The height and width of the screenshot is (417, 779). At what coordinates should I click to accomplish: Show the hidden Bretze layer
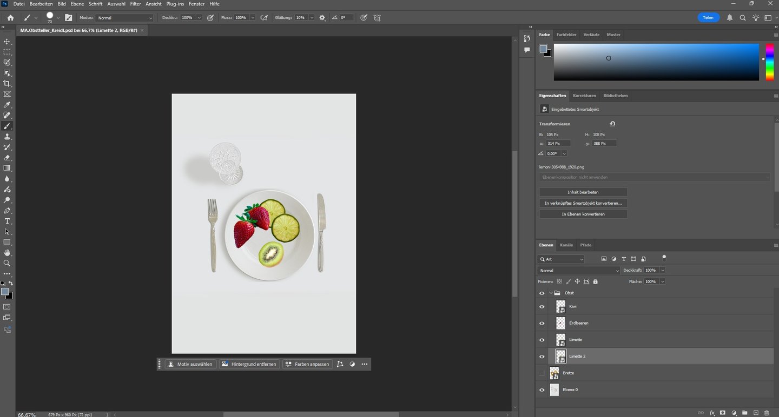tap(542, 373)
